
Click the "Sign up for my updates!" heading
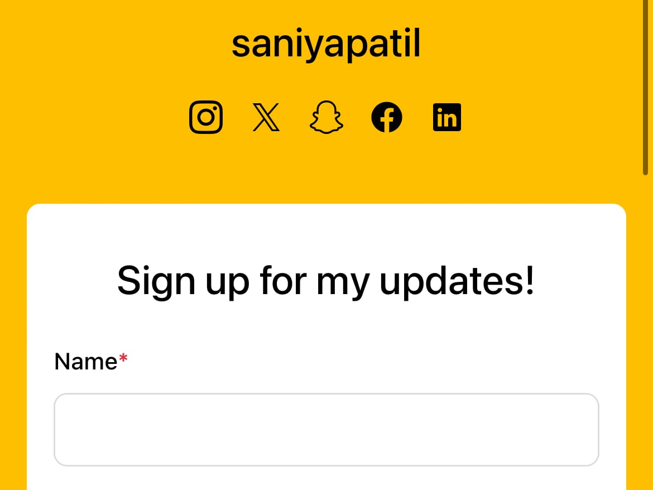326,281
